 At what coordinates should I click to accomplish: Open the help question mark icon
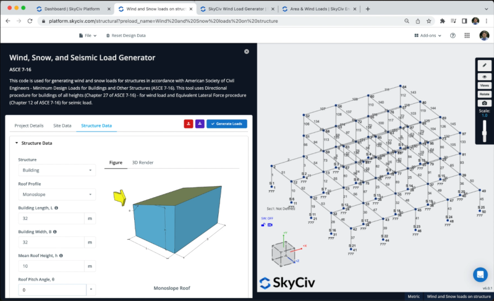[453, 36]
